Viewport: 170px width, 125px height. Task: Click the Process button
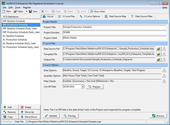tap(158, 116)
